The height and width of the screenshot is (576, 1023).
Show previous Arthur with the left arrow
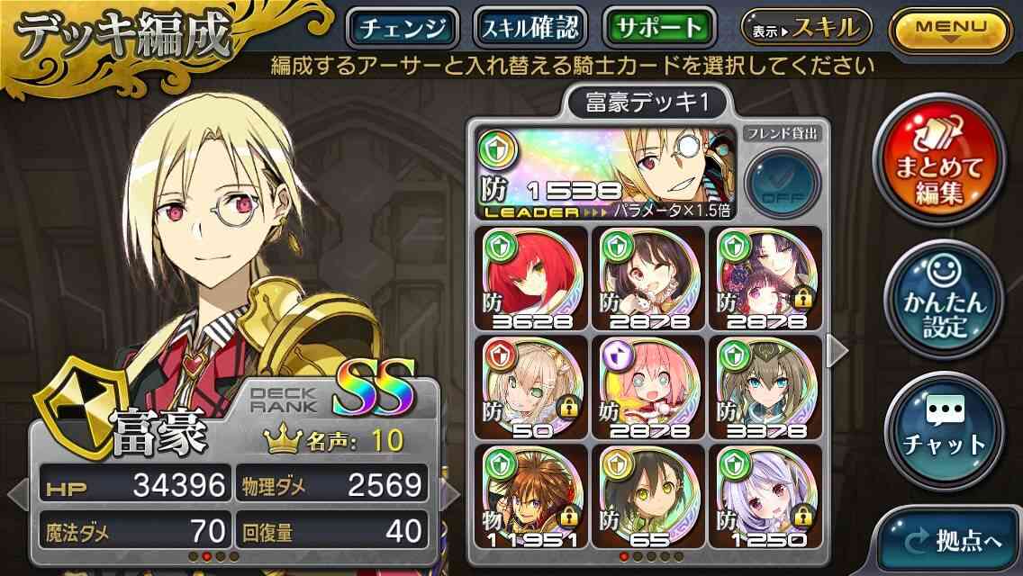tap(18, 494)
